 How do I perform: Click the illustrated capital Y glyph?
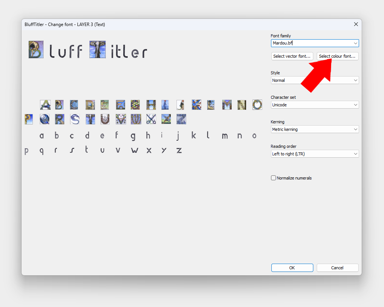point(166,119)
